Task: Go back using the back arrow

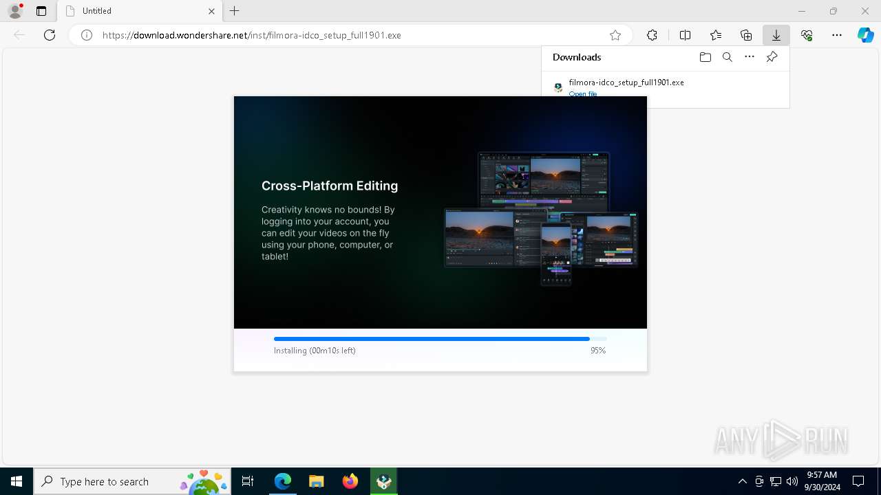Action: pos(19,35)
